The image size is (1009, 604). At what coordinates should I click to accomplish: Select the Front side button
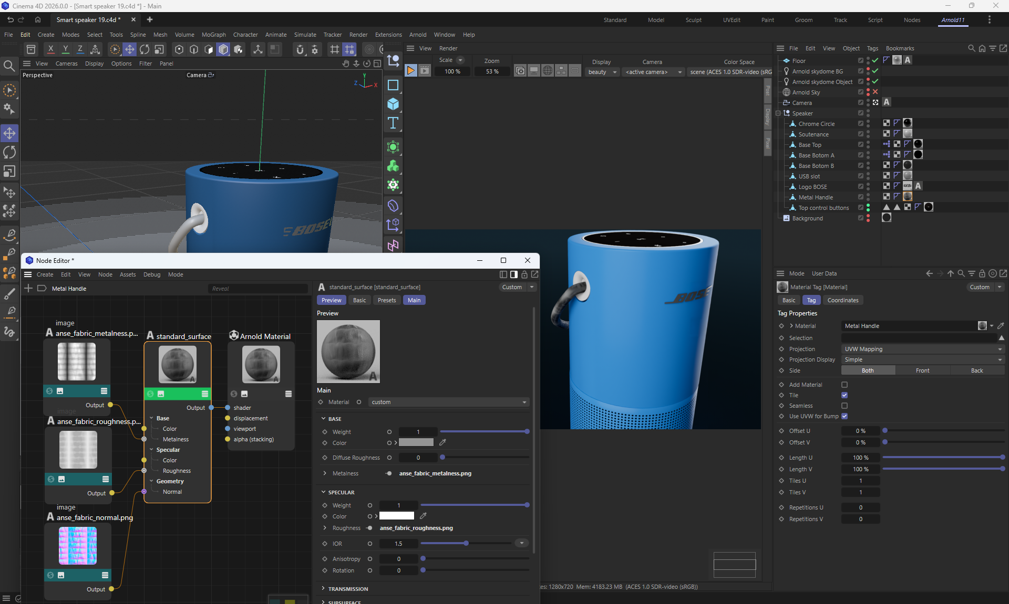click(x=922, y=370)
